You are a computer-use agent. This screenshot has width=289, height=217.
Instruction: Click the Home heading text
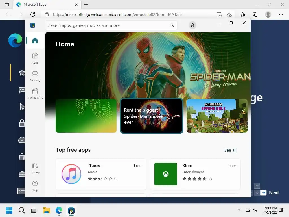click(65, 44)
